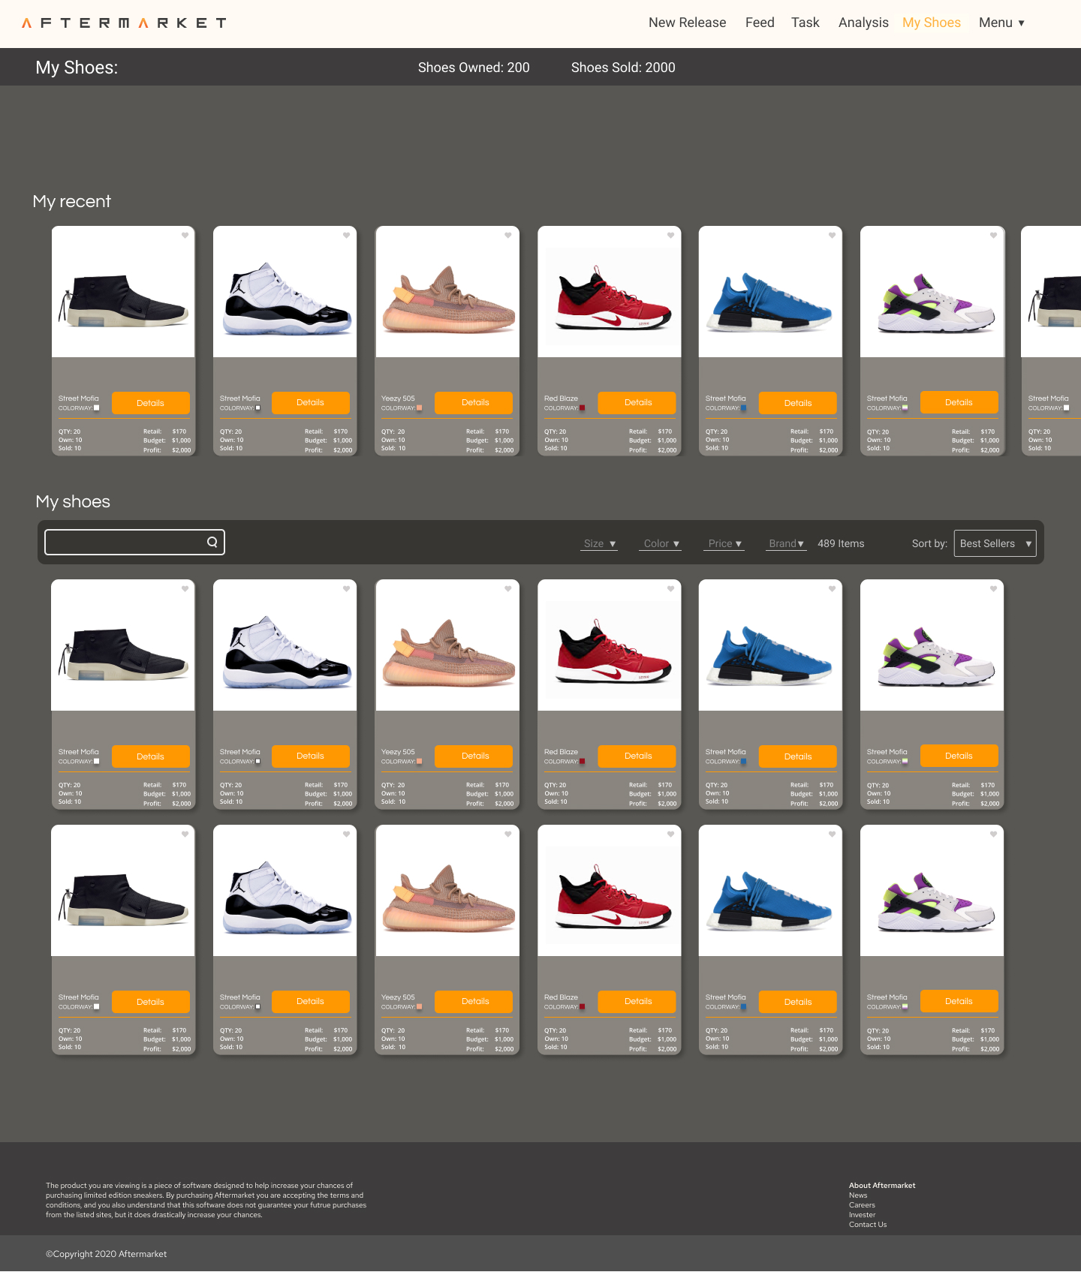Open the Size filter dropdown

click(600, 544)
